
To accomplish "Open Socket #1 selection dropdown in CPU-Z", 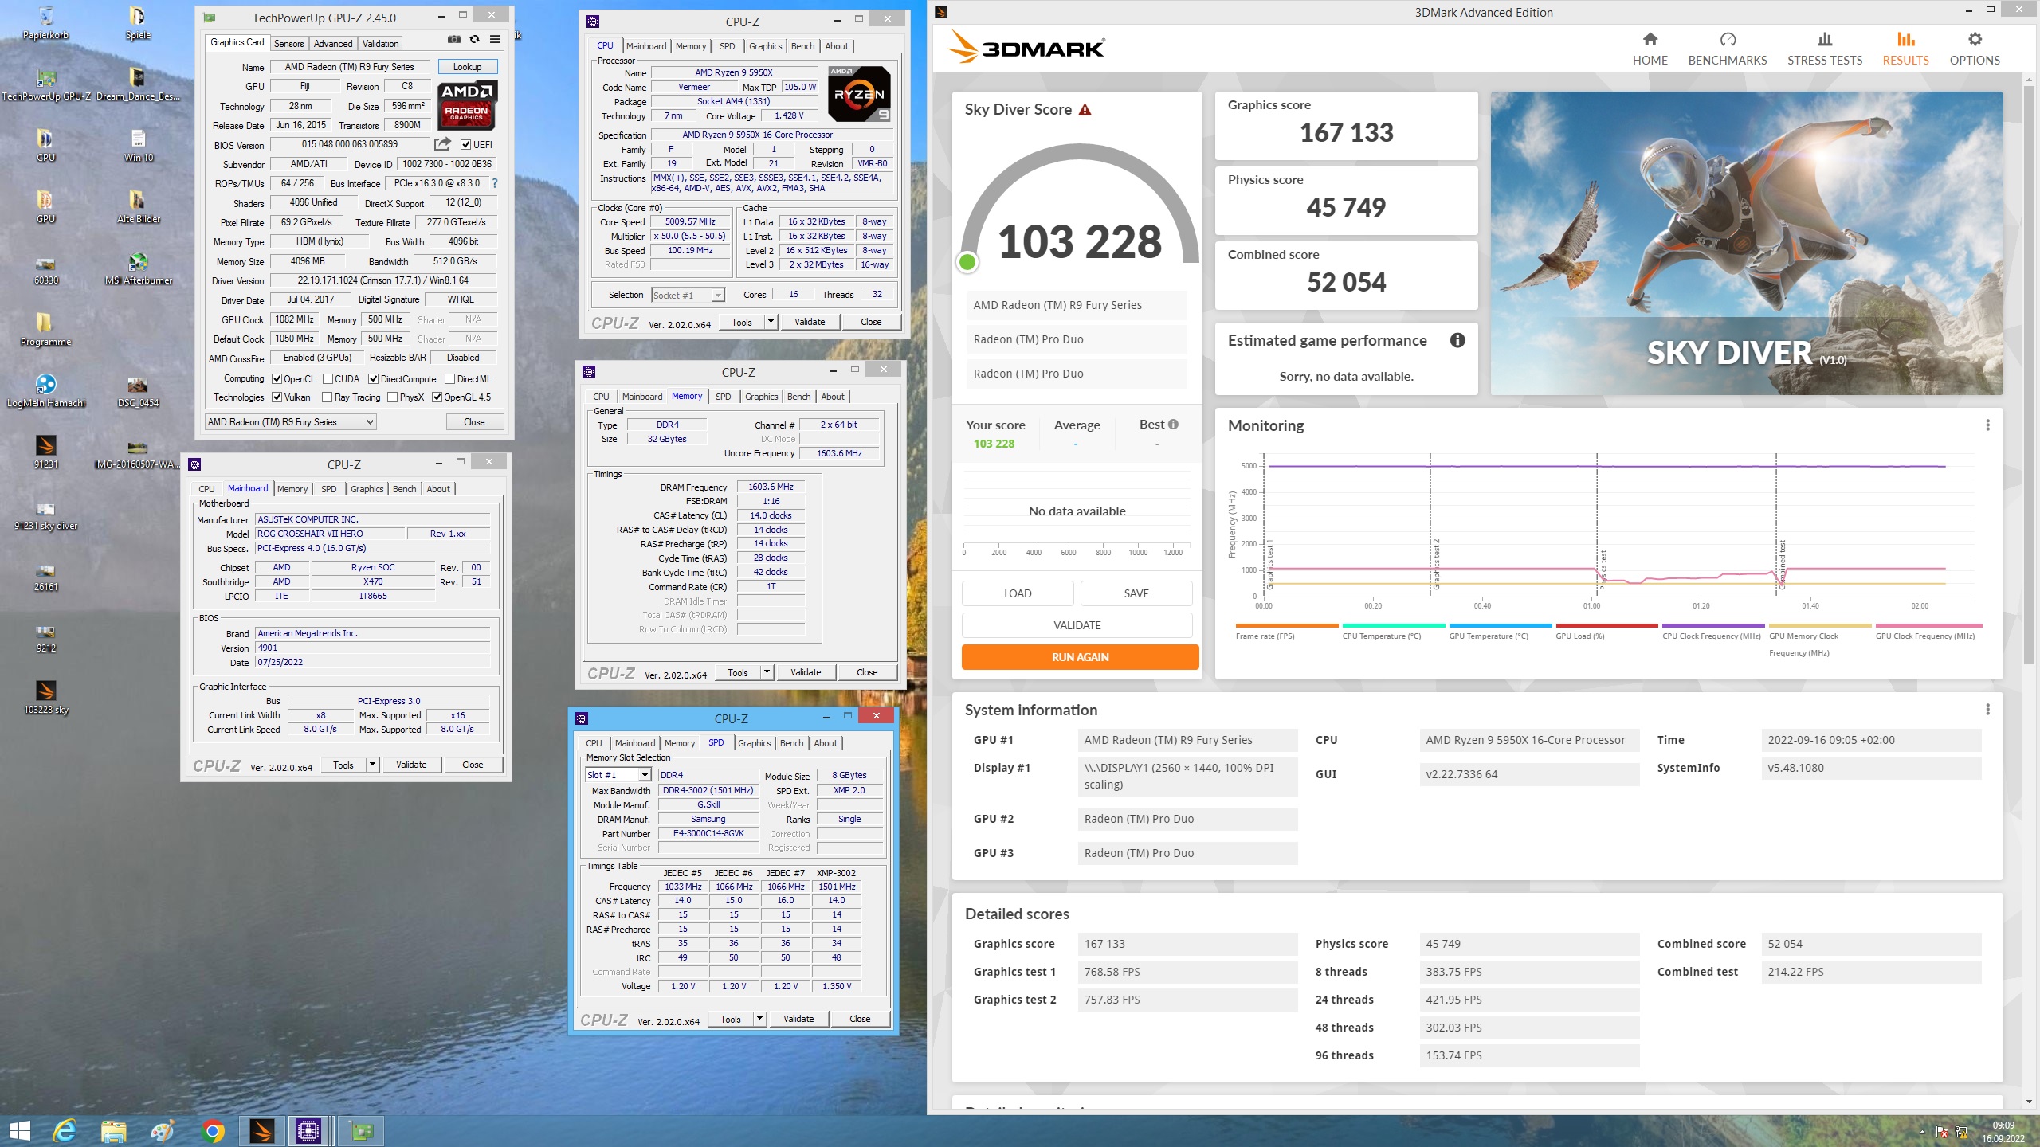I will coord(688,295).
